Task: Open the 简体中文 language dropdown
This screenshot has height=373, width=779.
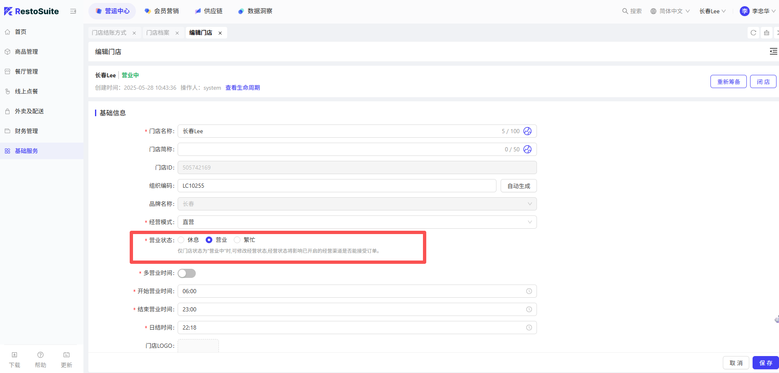Action: (670, 11)
